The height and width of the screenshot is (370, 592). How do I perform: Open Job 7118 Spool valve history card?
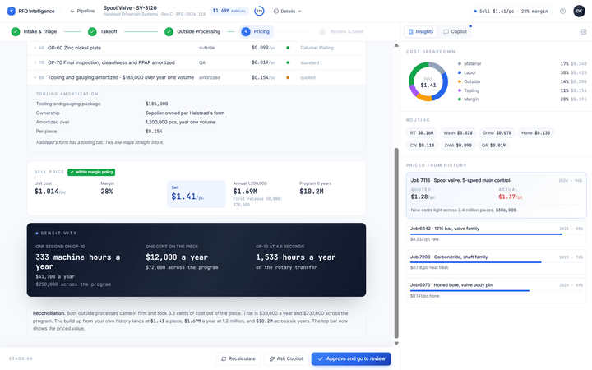[x=496, y=196]
